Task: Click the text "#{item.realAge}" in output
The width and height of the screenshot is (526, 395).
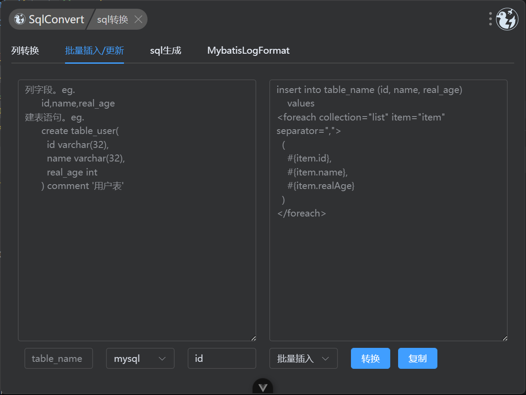Action: pyautogui.click(x=321, y=186)
